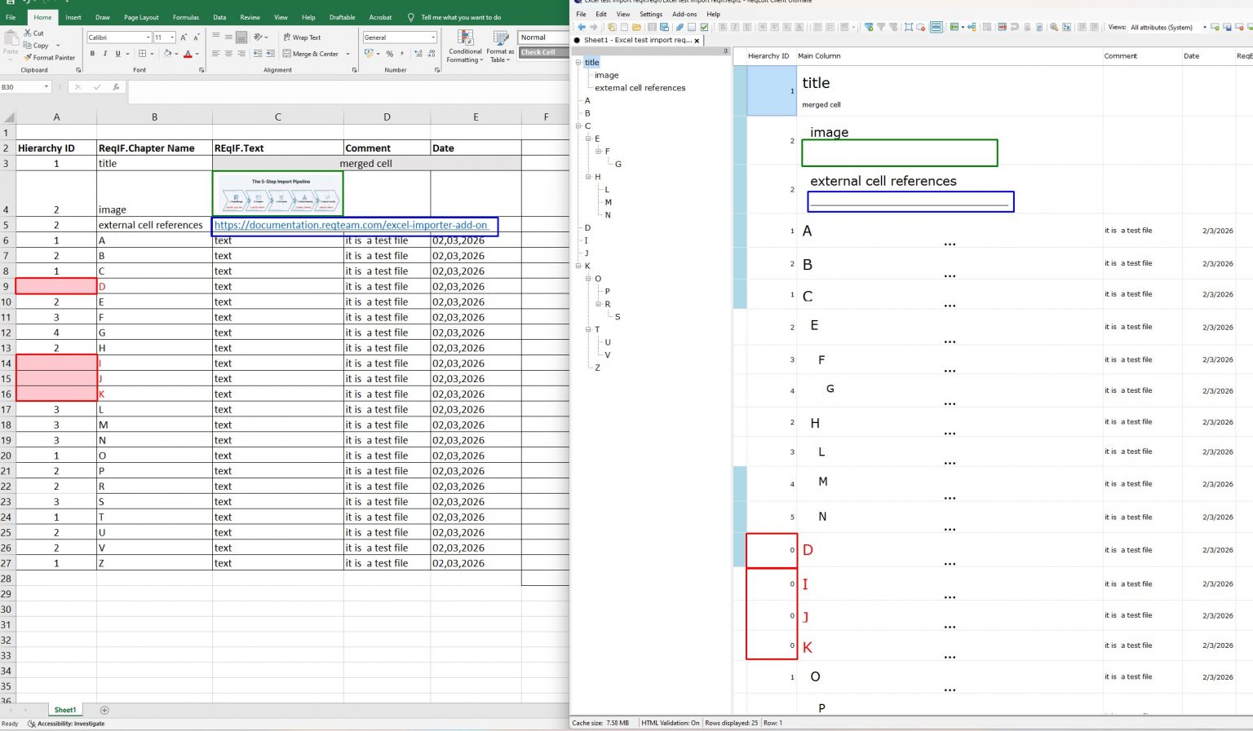The height and width of the screenshot is (731, 1253).
Task: Open Conditional Formatting dropdown
Action: (x=465, y=46)
